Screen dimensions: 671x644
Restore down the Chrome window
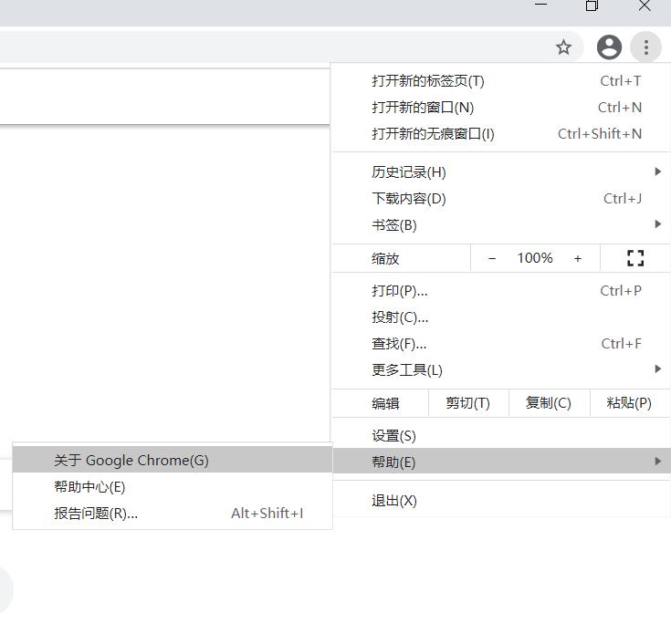pyautogui.click(x=592, y=6)
